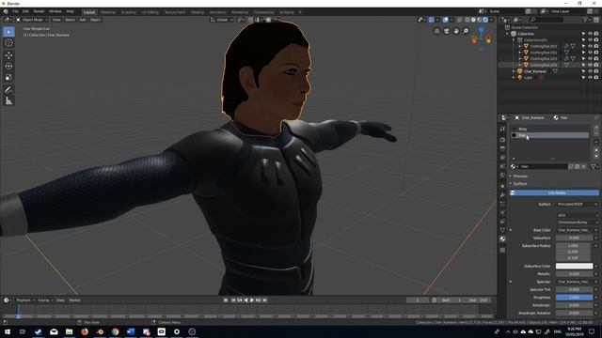This screenshot has height=338, width=602.
Task: Open the Render menu
Action: point(40,11)
